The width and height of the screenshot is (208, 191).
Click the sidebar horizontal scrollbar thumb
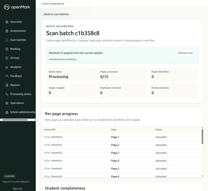click(15, 120)
